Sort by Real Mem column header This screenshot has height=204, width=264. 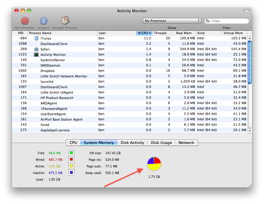pos(184,33)
